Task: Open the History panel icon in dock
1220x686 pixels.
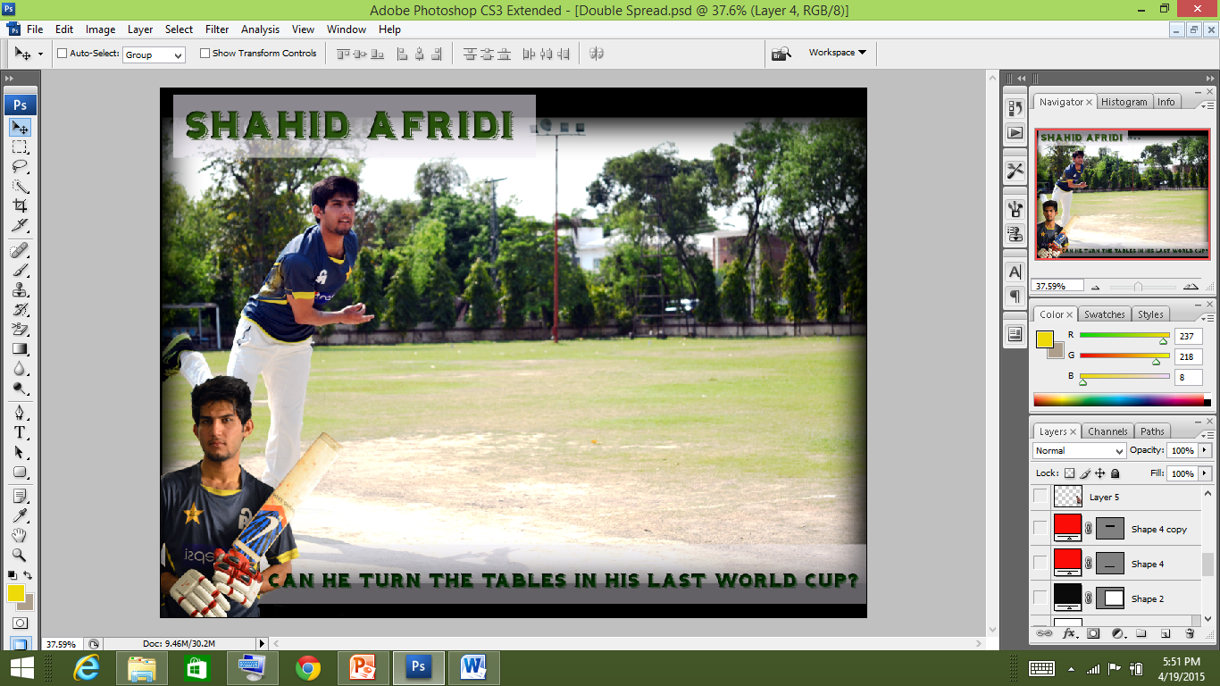Action: click(x=1015, y=107)
